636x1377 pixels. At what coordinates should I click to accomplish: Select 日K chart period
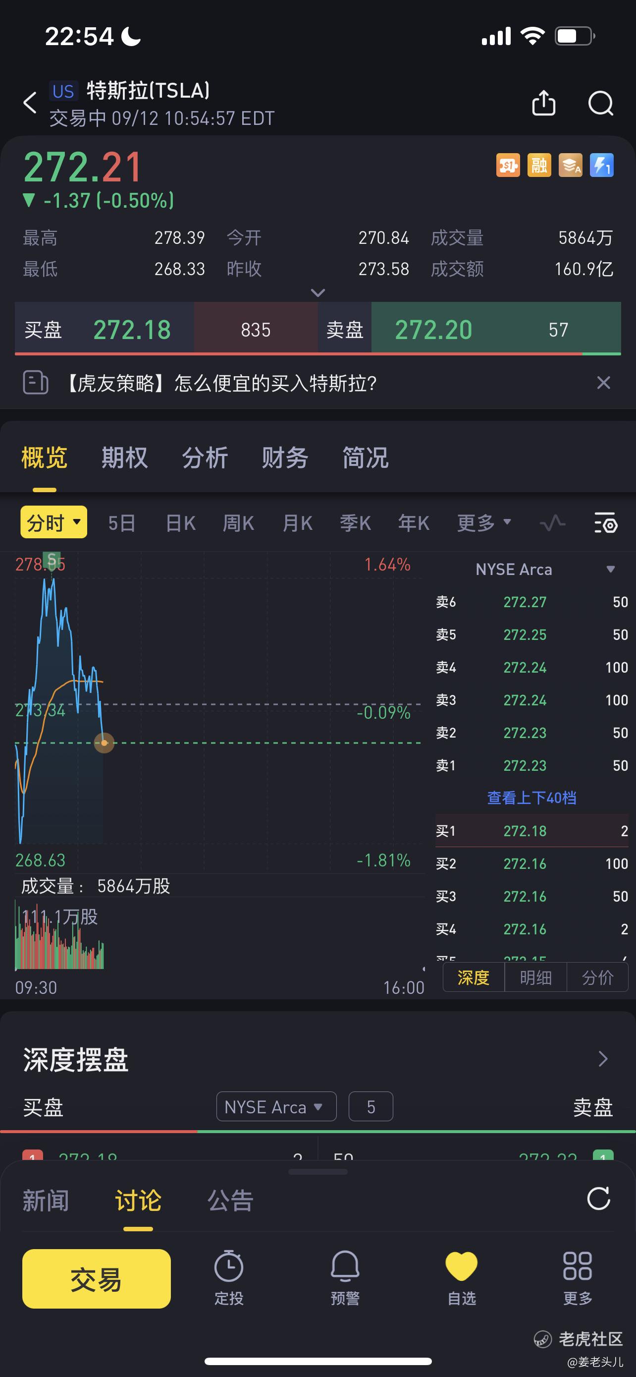click(x=180, y=523)
